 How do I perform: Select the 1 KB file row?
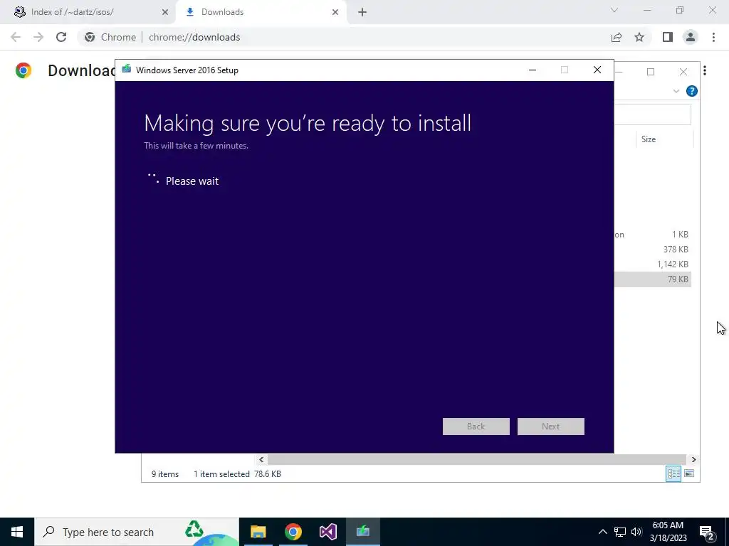pyautogui.click(x=652, y=235)
